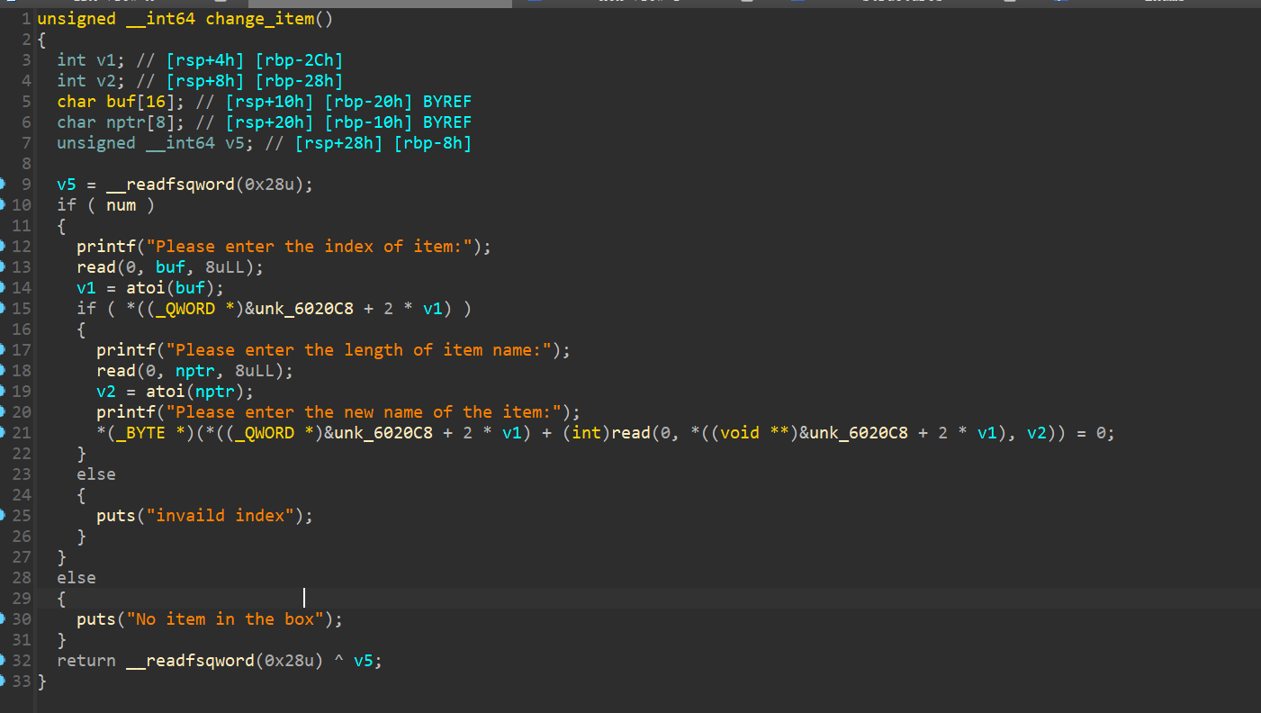Click line number 28 in the gutter

click(x=22, y=578)
